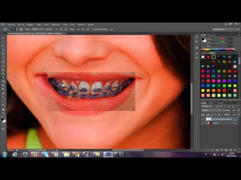The image size is (241, 180).
Task: Click the Flujo value field in options bar
Action: point(78,29)
